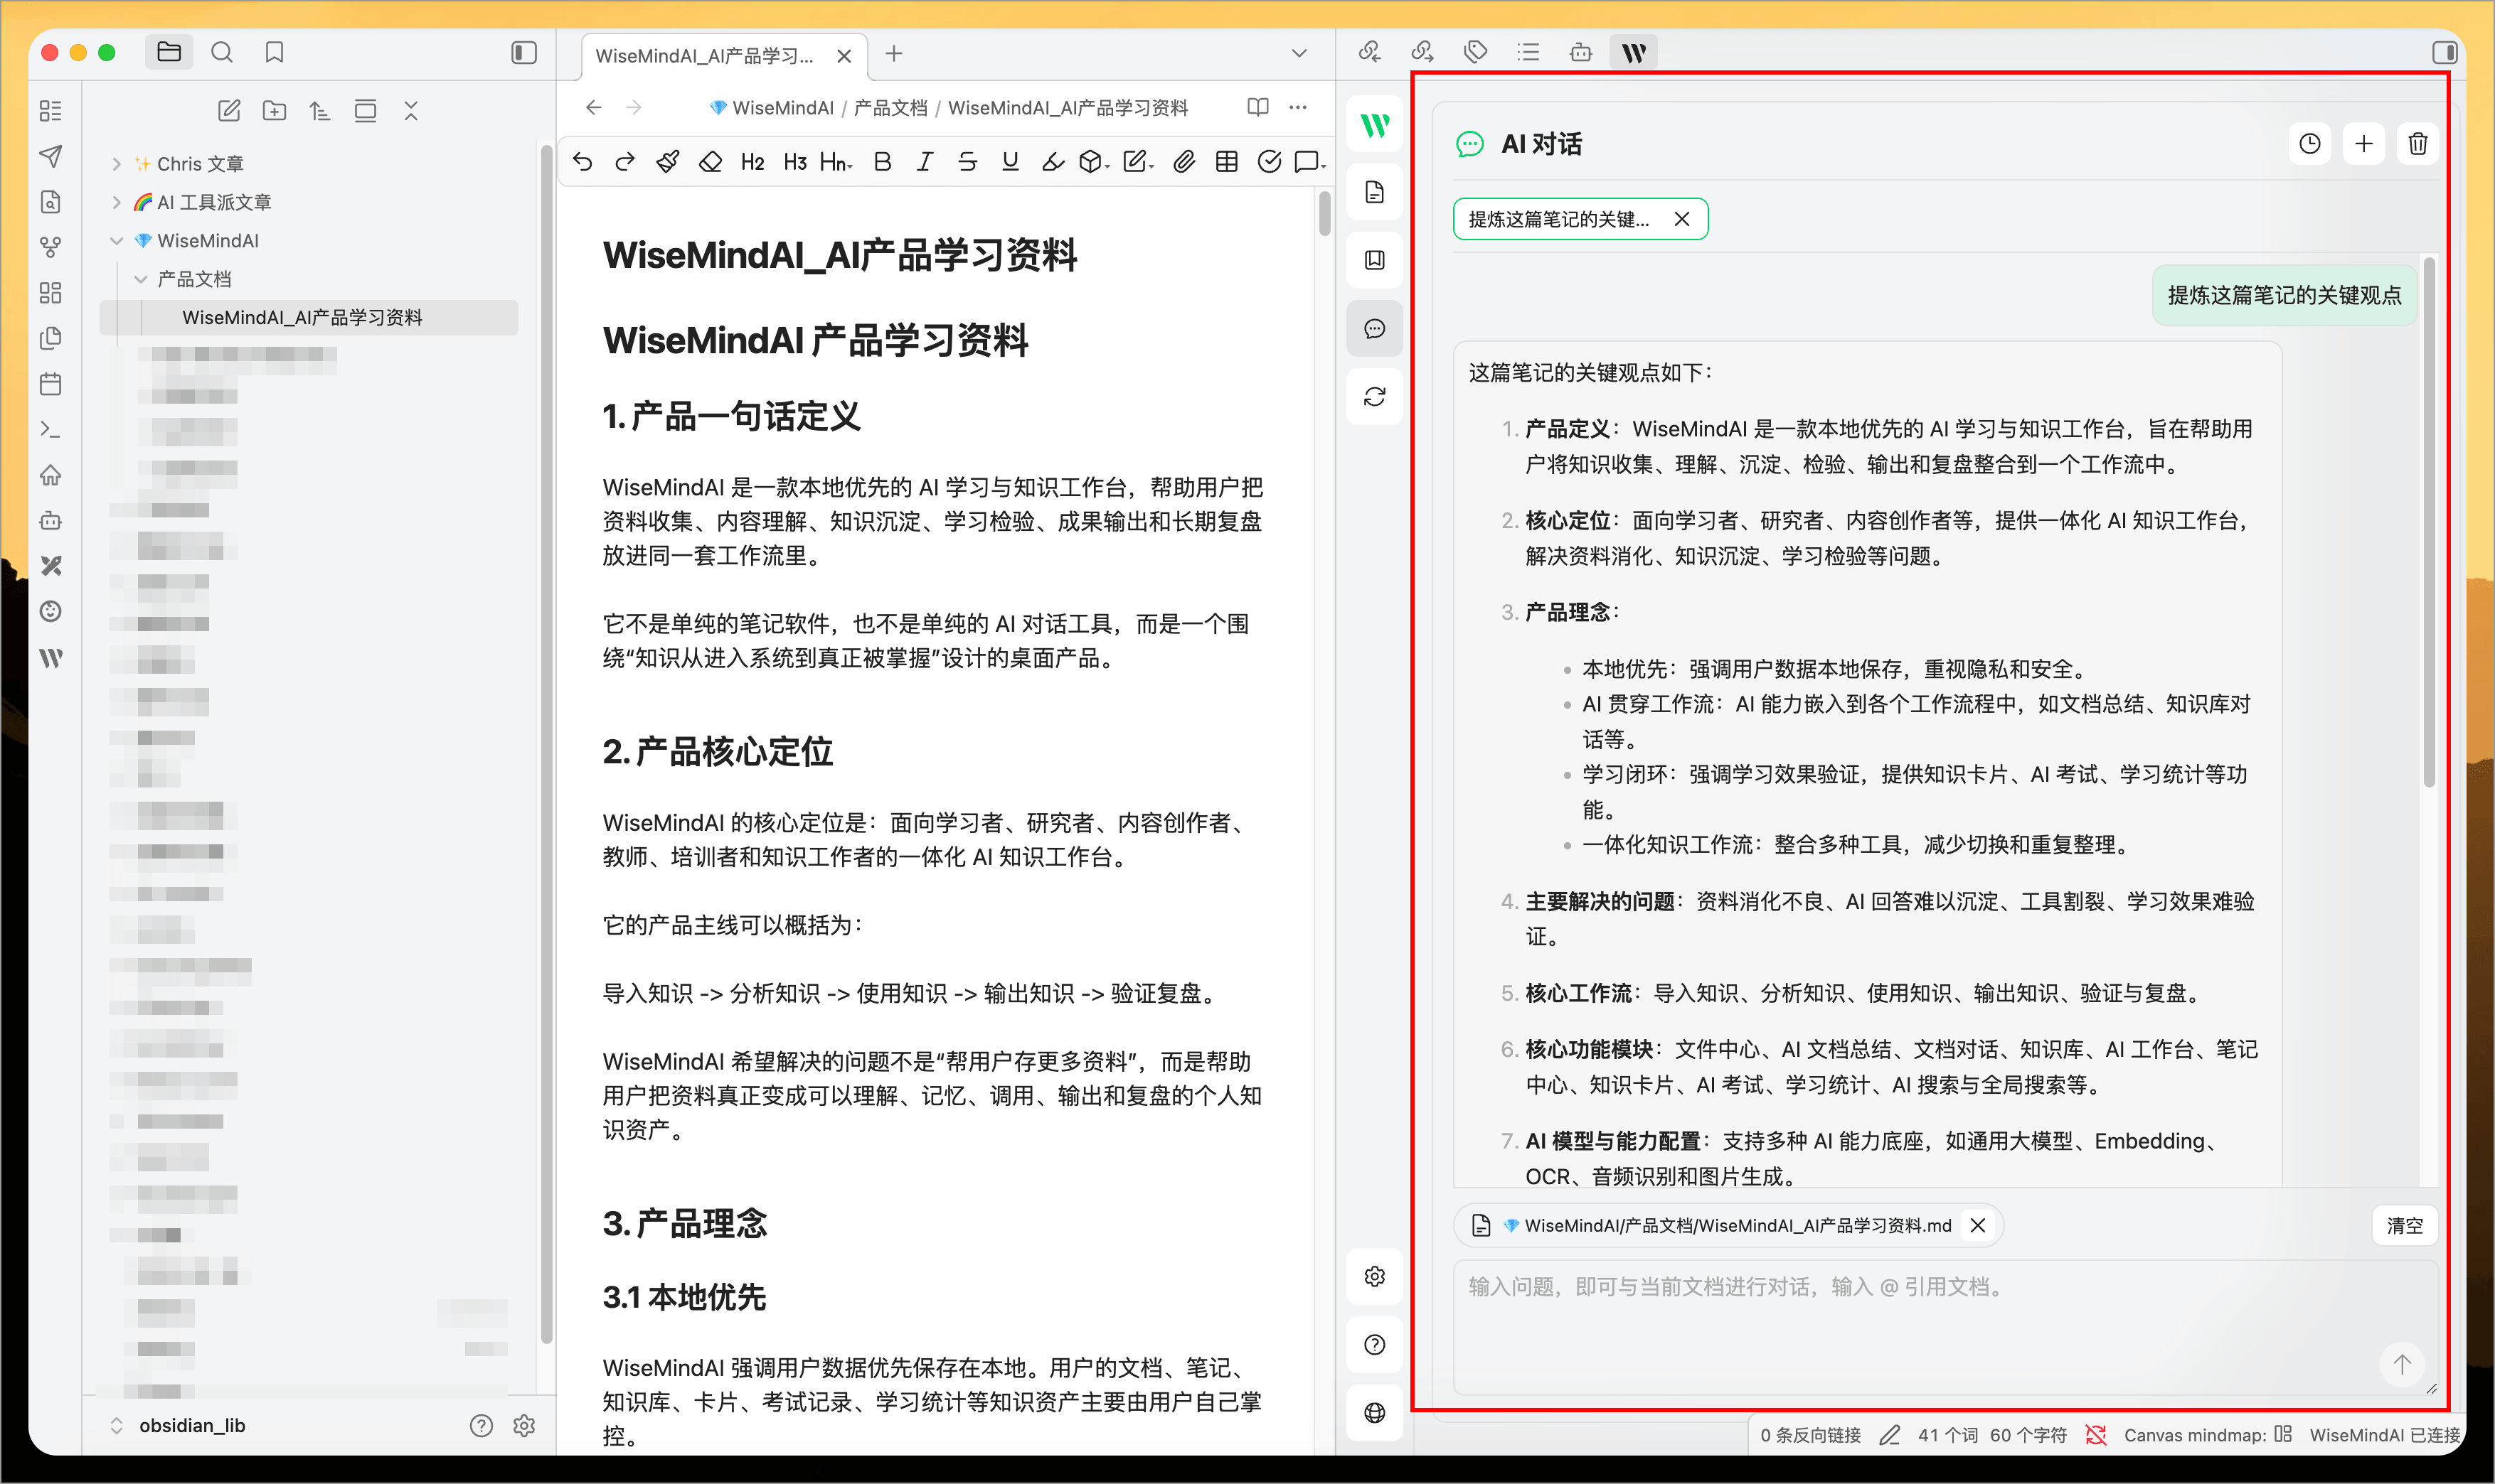Open the search panel icon
Image resolution: width=2495 pixels, height=1484 pixels.
coord(222,52)
